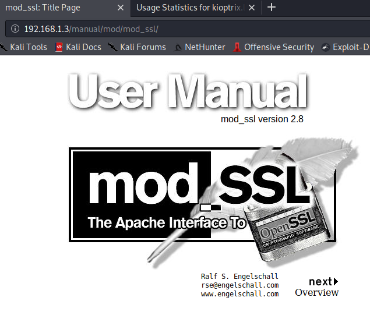370x315 pixels.
Task: Open the Overview page link
Action: click(316, 292)
